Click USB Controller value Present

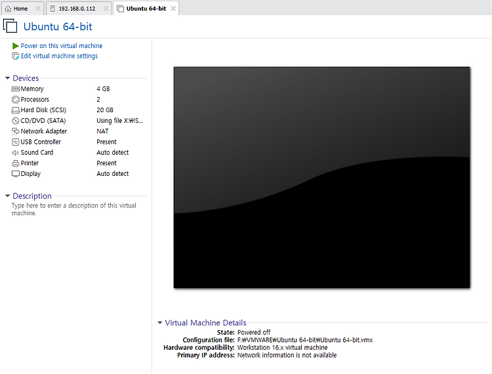pyautogui.click(x=106, y=142)
